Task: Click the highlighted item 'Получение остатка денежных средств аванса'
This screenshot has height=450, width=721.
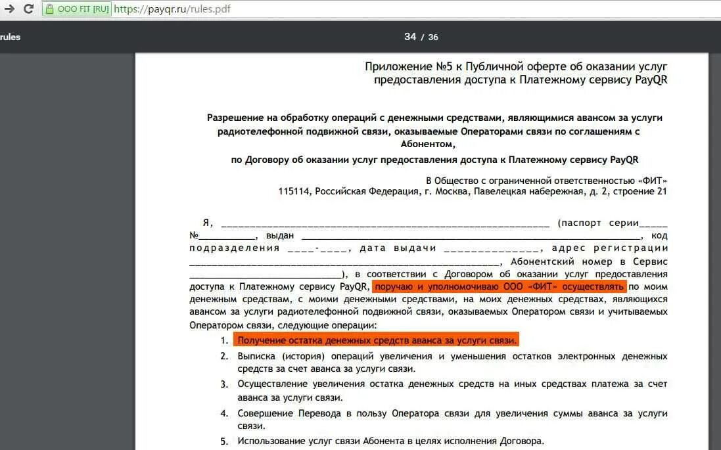Action: (377, 340)
